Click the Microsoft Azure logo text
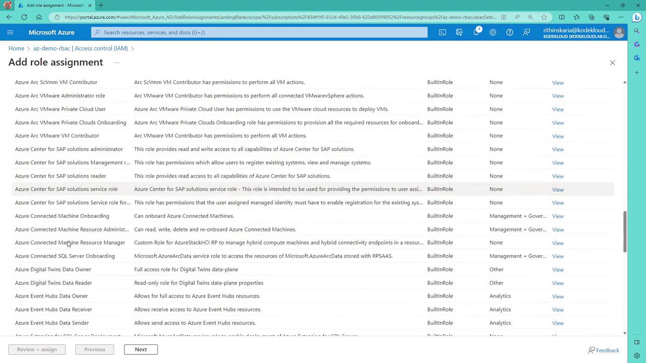The image size is (646, 363). point(51,32)
